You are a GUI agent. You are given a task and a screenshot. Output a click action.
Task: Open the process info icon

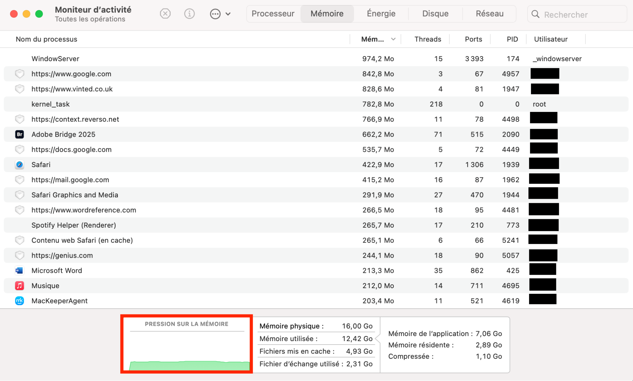[189, 14]
